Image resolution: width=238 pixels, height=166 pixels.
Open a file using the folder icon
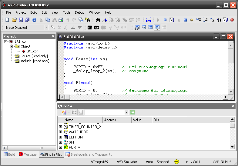[14, 20]
